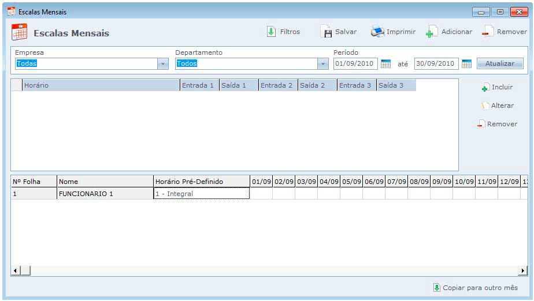
Task: Click the Remover icon in the top toolbar
Action: 488,32
